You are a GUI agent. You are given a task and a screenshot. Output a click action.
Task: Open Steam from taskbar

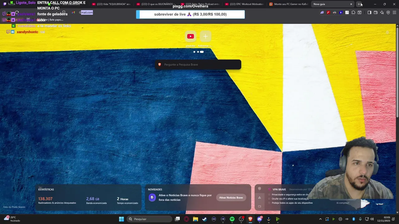click(x=204, y=219)
